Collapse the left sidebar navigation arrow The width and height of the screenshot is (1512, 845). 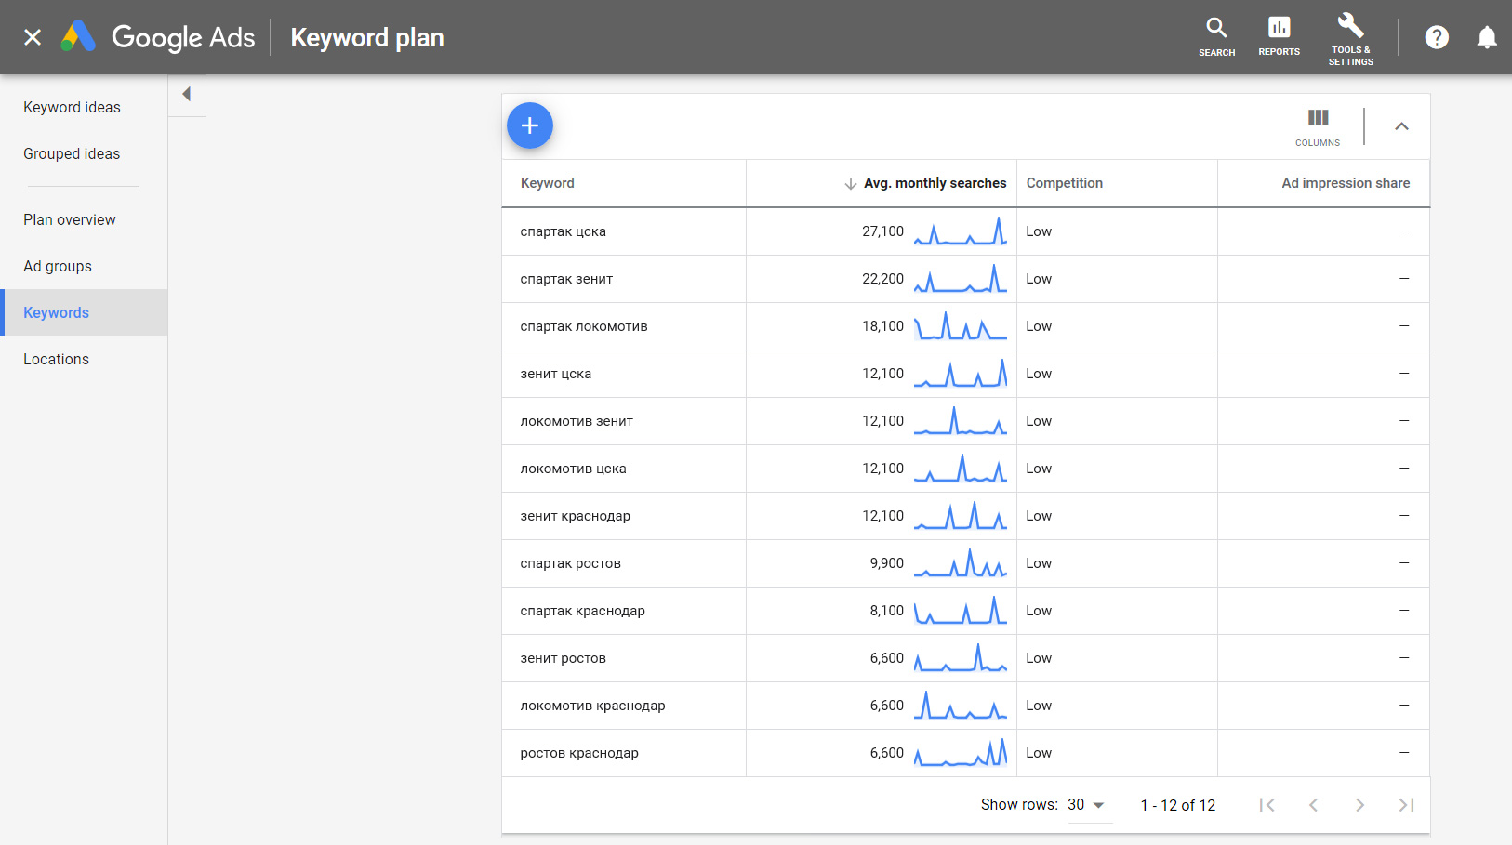click(x=187, y=95)
